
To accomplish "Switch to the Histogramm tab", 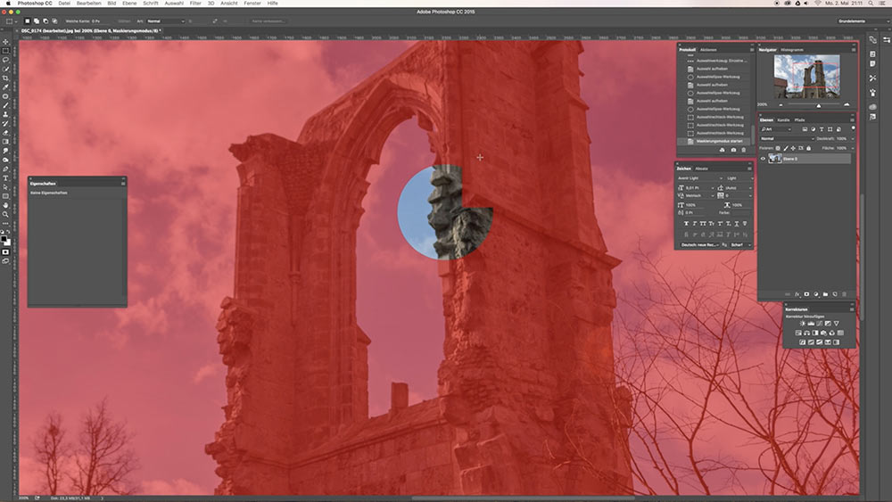I will click(x=792, y=50).
